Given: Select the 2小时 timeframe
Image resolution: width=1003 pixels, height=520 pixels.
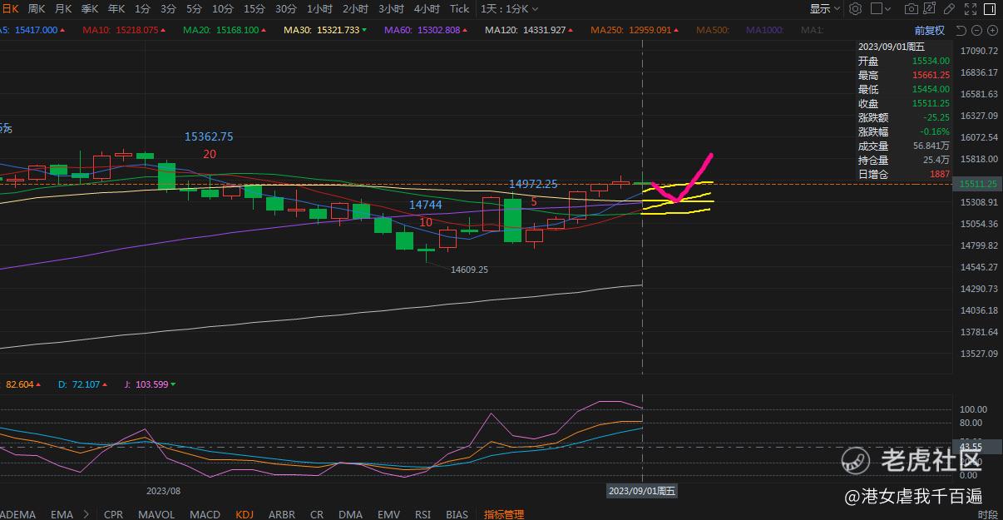Looking at the screenshot, I should click(356, 8).
